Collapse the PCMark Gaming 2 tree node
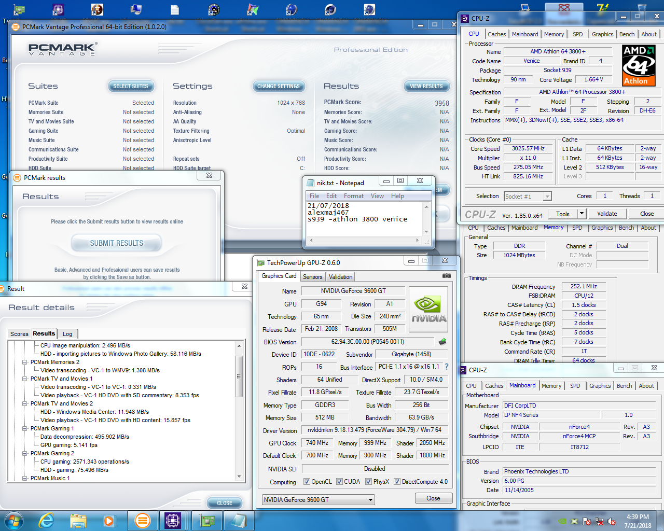Viewport: 664px width, 531px height. [24, 453]
